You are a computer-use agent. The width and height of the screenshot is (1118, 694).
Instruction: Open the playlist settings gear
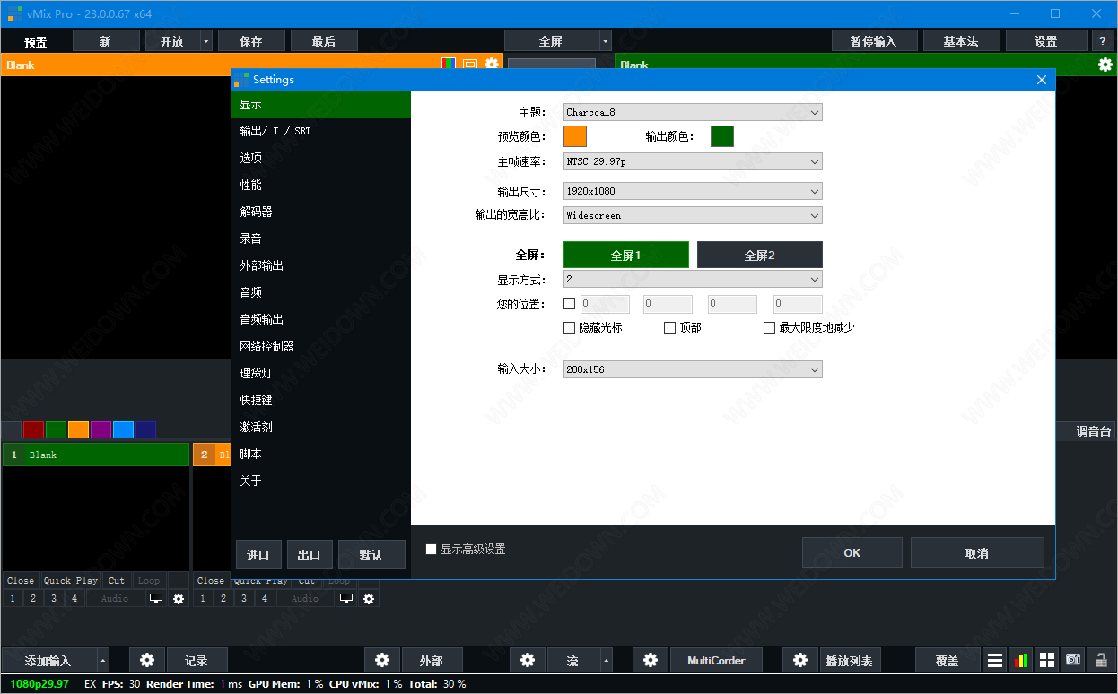(x=799, y=661)
